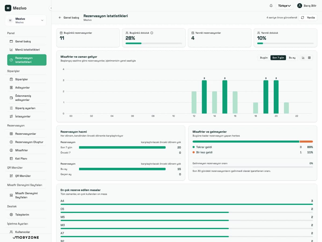Click the A4 table usage bar

pyautogui.click(x=186, y=204)
